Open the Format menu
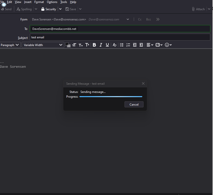This screenshot has width=213, height=195. [39, 2]
